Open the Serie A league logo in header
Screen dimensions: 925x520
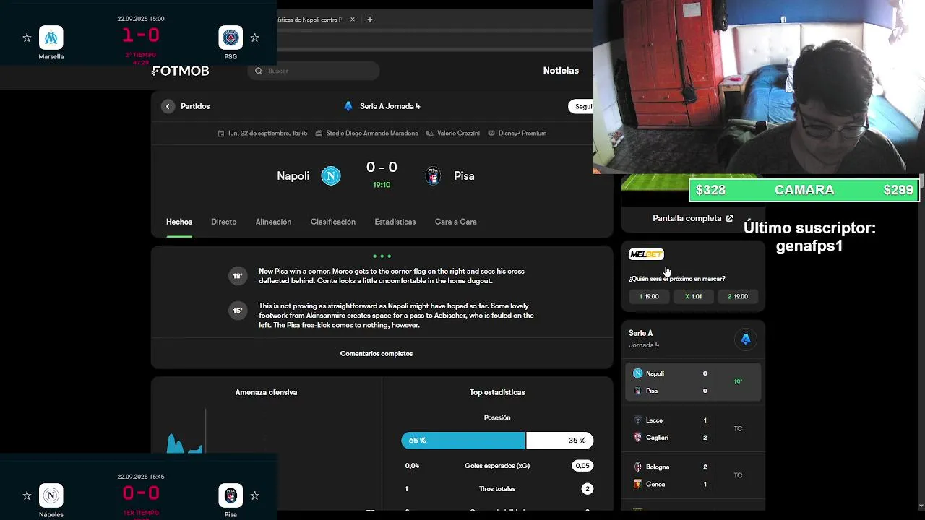pos(348,106)
